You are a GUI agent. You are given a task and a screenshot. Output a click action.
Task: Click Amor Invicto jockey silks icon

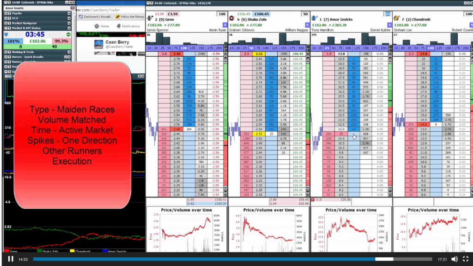coord(315,19)
